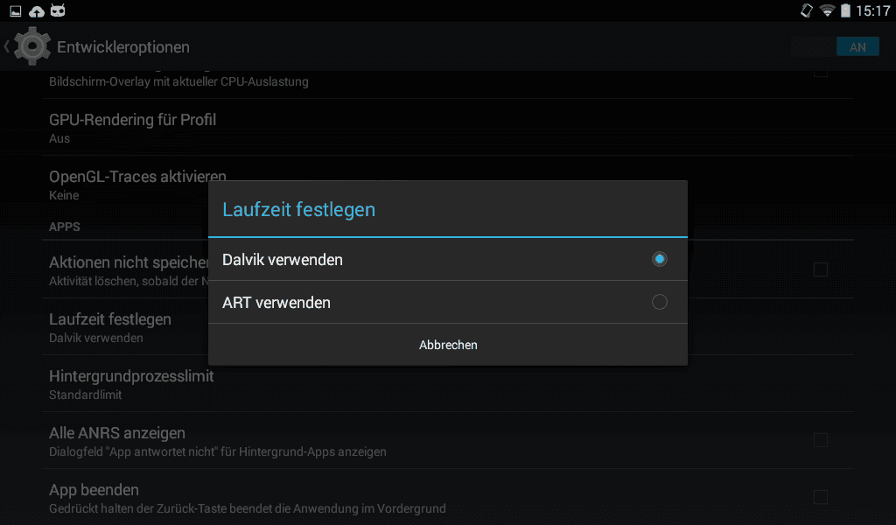Viewport: 896px width, 525px height.
Task: Select the Dalvik verwenden radio button
Action: 660,259
